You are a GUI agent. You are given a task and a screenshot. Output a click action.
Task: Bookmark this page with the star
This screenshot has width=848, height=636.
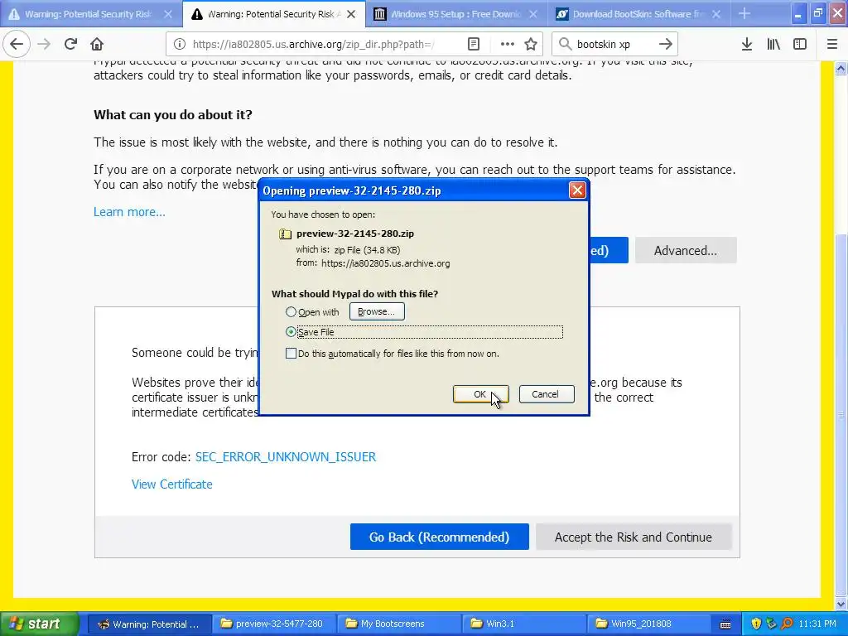(x=531, y=44)
